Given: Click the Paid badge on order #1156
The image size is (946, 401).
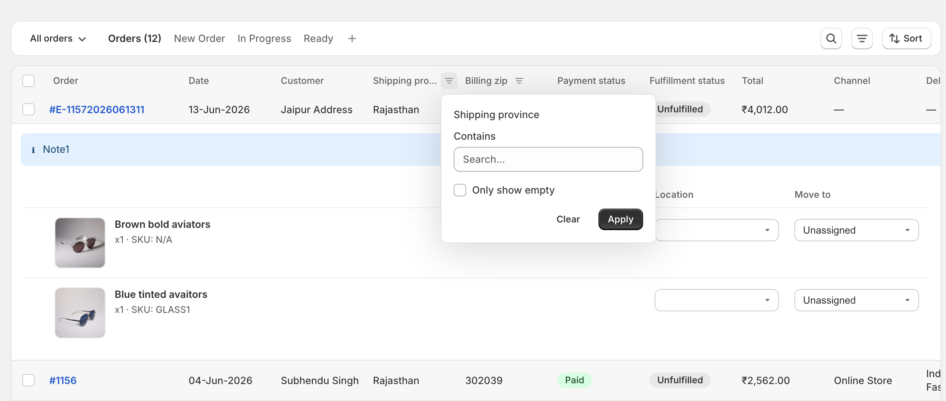Looking at the screenshot, I should point(574,380).
